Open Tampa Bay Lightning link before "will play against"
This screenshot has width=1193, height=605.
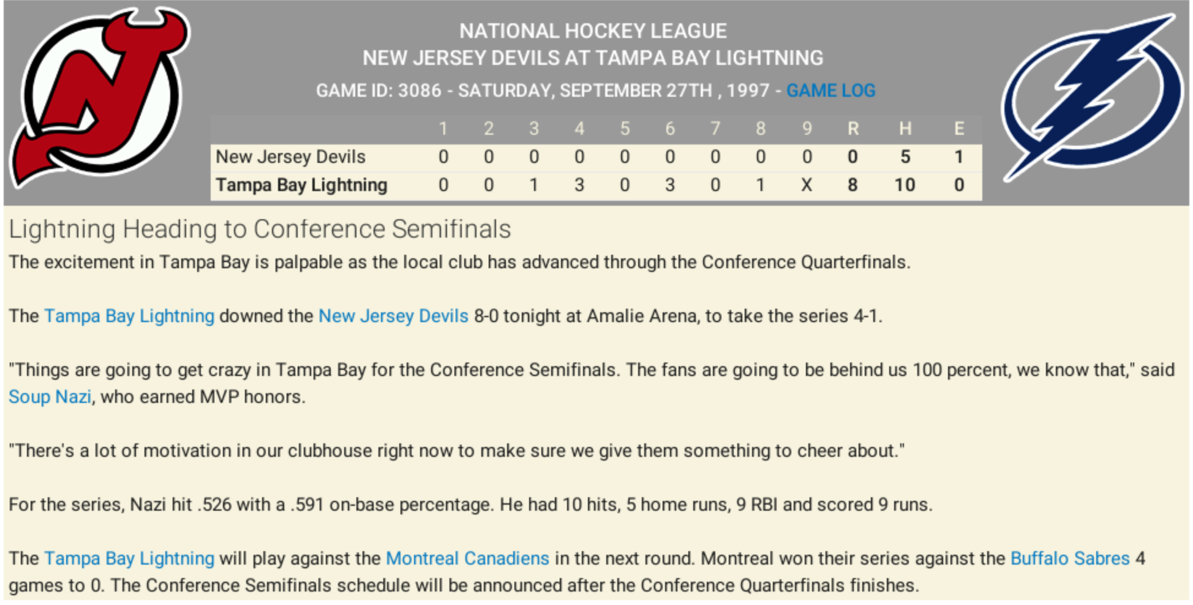point(129,558)
